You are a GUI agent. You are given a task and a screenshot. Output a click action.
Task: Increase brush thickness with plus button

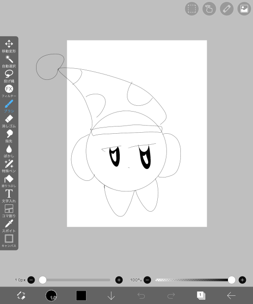click(x=119, y=280)
